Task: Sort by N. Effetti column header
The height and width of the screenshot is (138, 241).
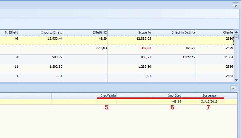Action: [9, 32]
